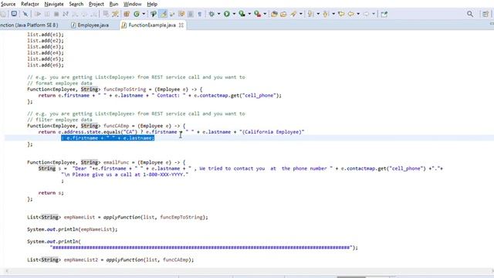Open the Refactor menu

pos(30,4)
